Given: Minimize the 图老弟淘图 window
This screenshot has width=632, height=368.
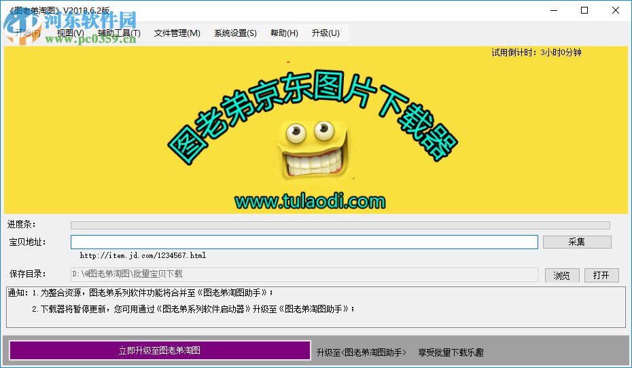Looking at the screenshot, I should coord(554,10).
